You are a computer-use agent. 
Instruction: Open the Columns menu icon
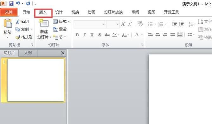[191, 35]
